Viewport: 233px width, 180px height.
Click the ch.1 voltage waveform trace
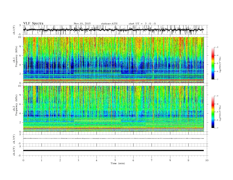[x=113, y=30]
